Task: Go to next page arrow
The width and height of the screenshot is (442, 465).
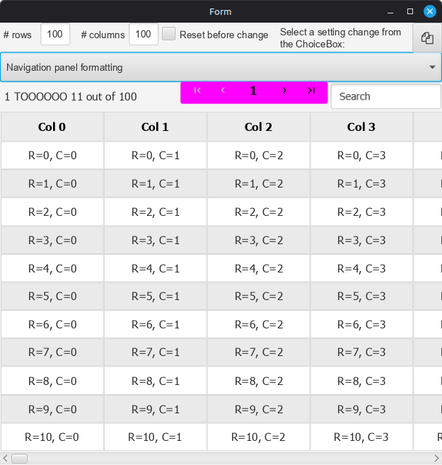Action: tap(284, 91)
